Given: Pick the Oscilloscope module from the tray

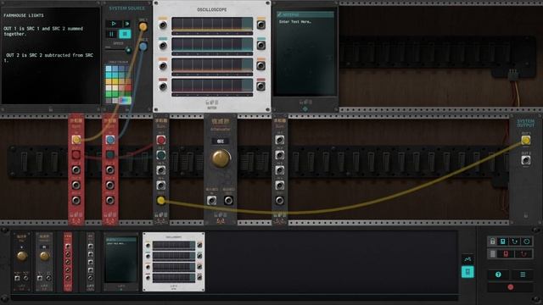Looking at the screenshot, I should pos(174,262).
